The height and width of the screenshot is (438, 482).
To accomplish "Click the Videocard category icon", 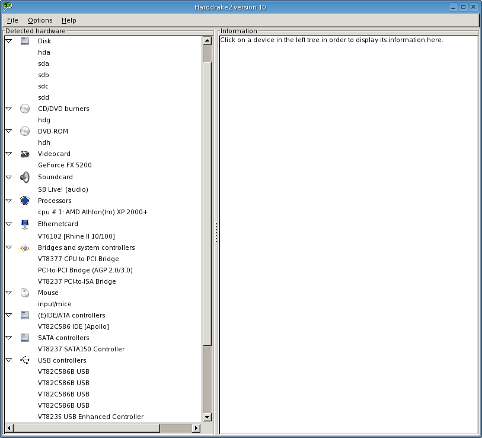I will pos(24,154).
